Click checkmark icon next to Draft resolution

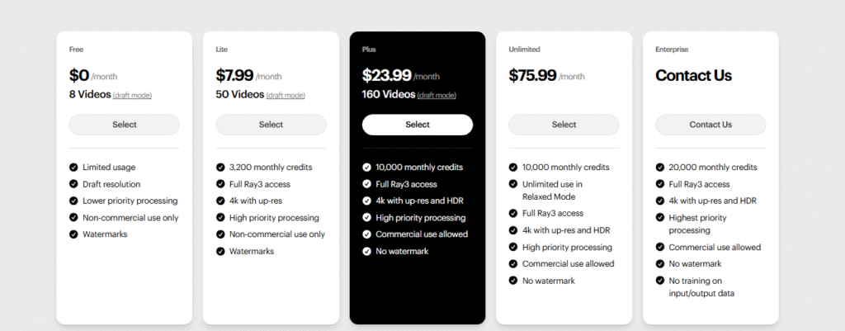[74, 184]
